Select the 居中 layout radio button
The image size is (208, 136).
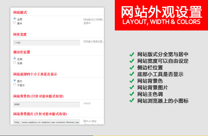(x=15, y=23)
